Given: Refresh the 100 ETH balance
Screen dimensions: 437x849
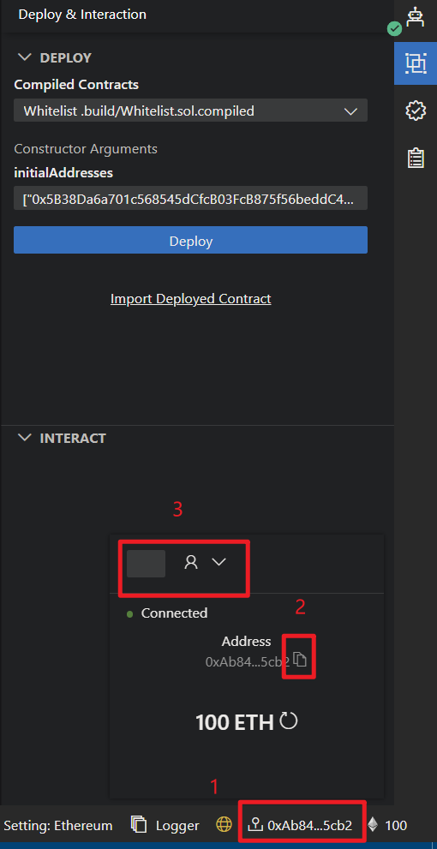Looking at the screenshot, I should coord(289,720).
